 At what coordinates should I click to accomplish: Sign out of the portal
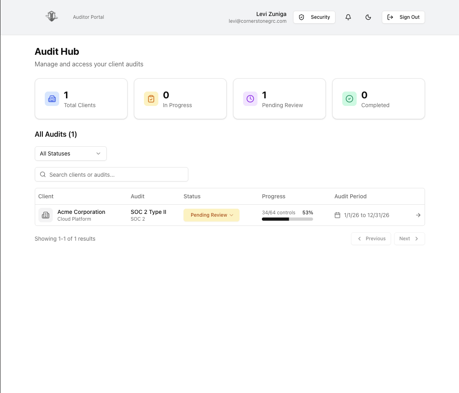coord(403,17)
